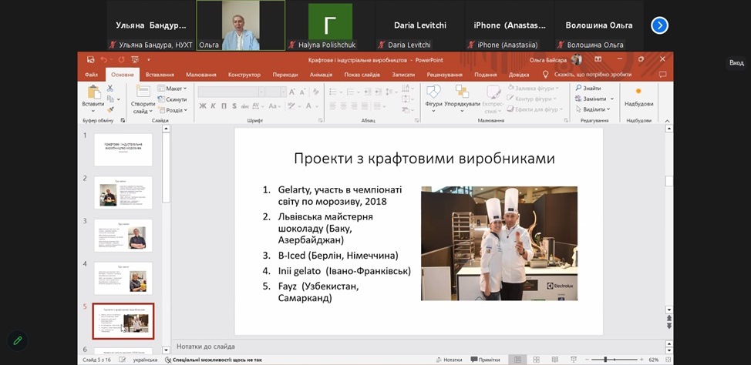The image size is (751, 365).
Task: Open the Layout (Макет) dropdown
Action: click(173, 89)
